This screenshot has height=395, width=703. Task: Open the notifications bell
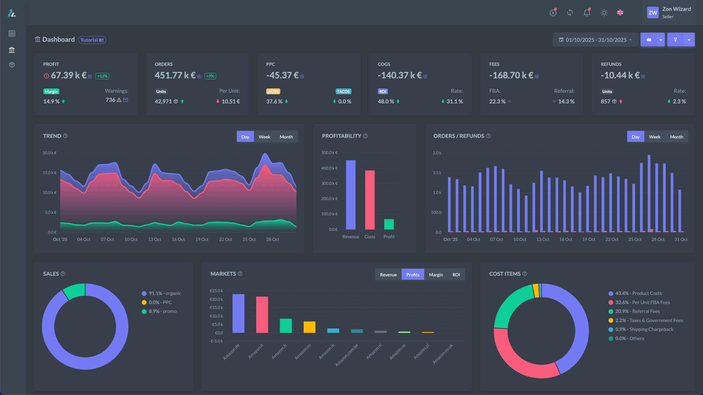coord(587,13)
